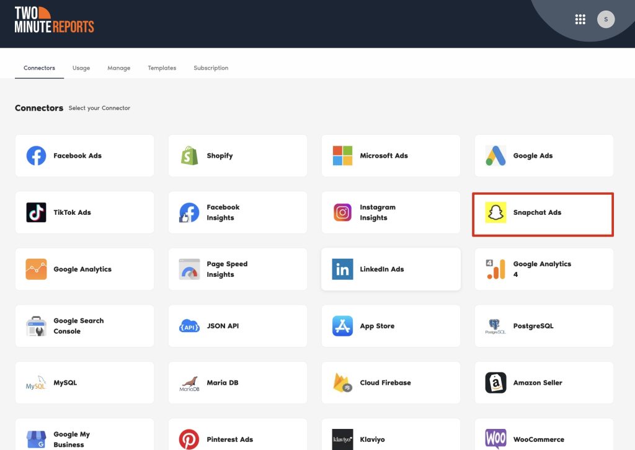
Task: Click the Maria DB seal icon
Action: click(x=189, y=384)
